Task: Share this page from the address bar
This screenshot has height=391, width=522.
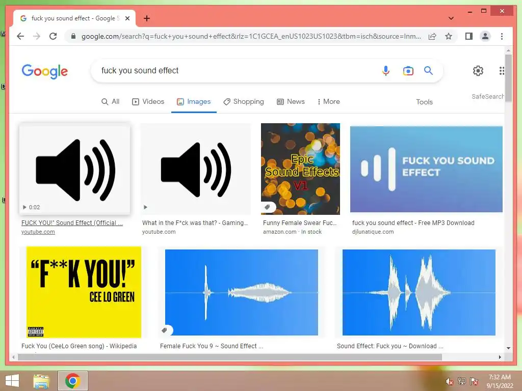Action: (432, 36)
